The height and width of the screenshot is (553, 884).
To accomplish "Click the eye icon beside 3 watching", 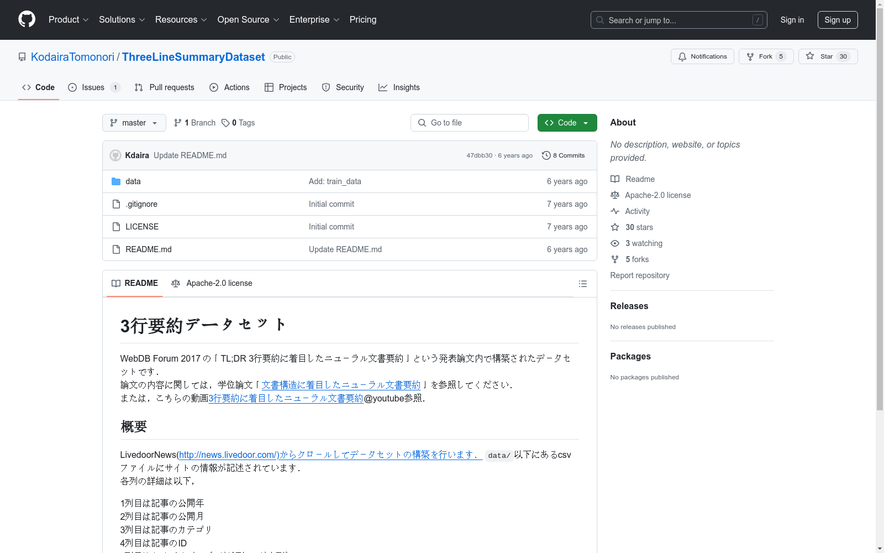I will tap(615, 243).
